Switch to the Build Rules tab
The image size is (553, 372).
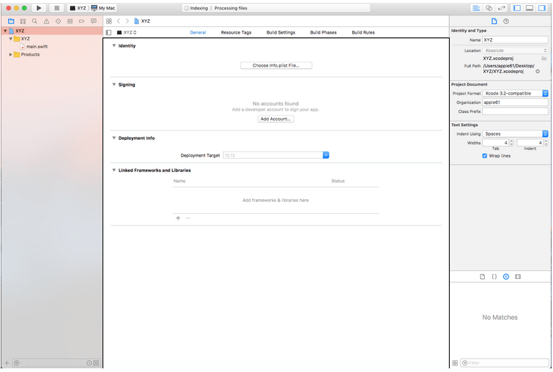363,32
